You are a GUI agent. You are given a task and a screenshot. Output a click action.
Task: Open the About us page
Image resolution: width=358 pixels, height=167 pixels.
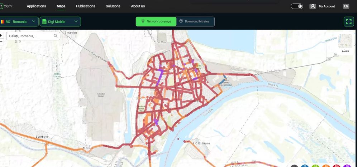138,6
